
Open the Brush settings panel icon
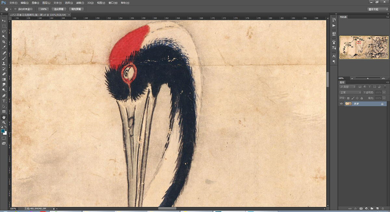point(334,42)
